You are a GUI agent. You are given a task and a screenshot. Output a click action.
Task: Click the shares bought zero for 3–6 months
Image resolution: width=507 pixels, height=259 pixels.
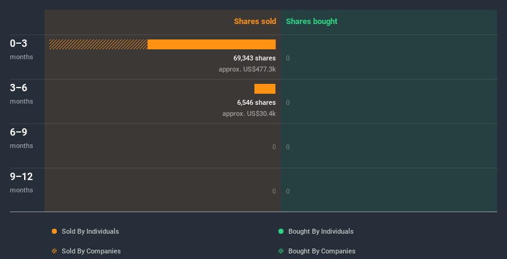[288, 103]
